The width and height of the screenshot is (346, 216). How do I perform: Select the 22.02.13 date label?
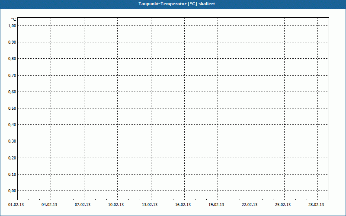pos(250,205)
